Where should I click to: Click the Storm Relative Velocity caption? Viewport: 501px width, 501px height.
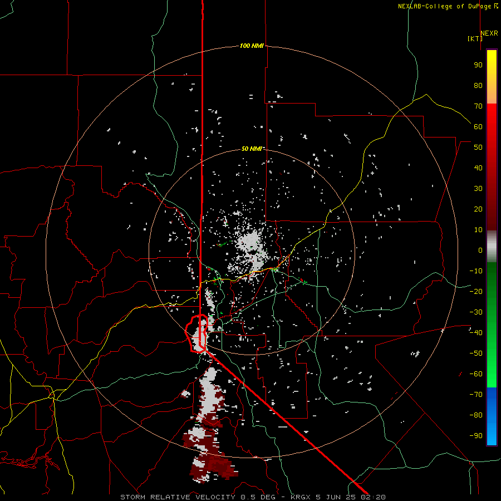(253, 497)
